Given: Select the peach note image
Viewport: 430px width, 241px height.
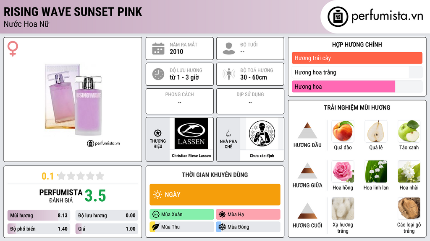Looking at the screenshot, I should (x=343, y=131).
